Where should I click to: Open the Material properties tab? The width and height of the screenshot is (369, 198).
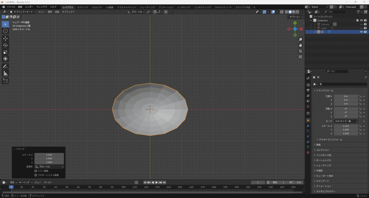click(x=308, y=153)
